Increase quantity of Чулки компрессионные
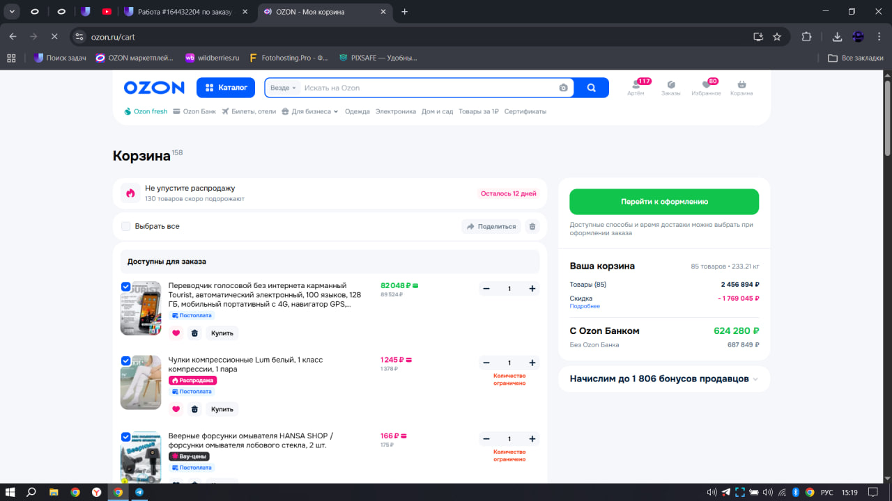Screen dimensions: 892x501 (532, 363)
